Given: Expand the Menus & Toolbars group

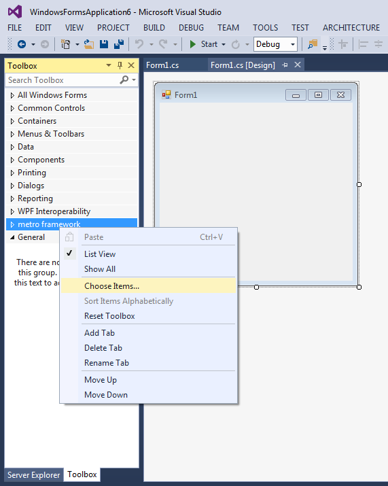Looking at the screenshot, I should click(12, 134).
